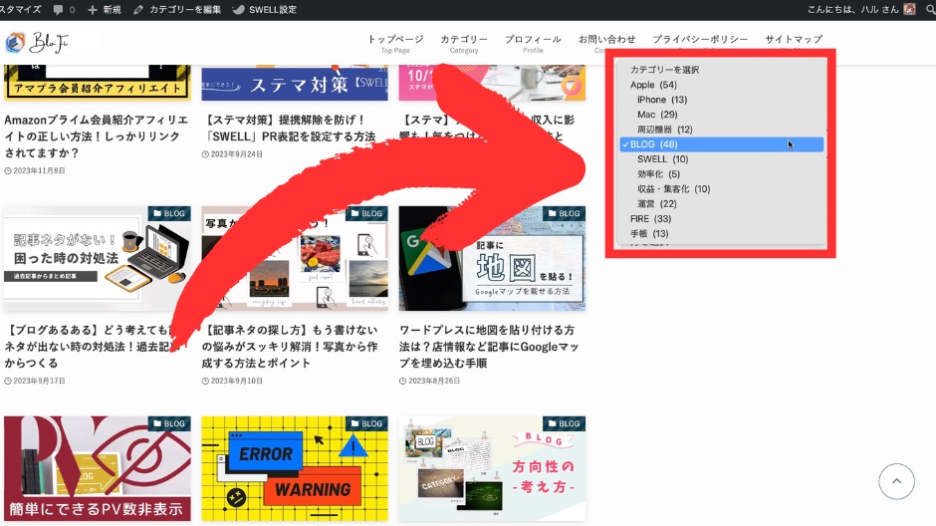
Task: Choose SWELL (10) in the category dropdown
Action: (722, 159)
